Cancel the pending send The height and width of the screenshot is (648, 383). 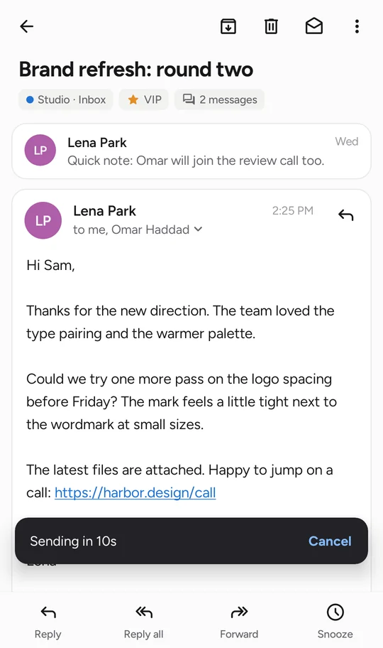coord(330,541)
